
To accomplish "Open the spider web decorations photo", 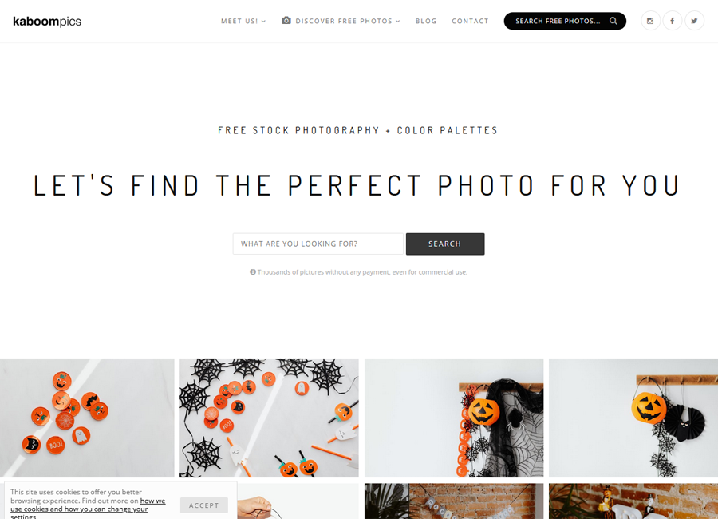I will [x=269, y=418].
